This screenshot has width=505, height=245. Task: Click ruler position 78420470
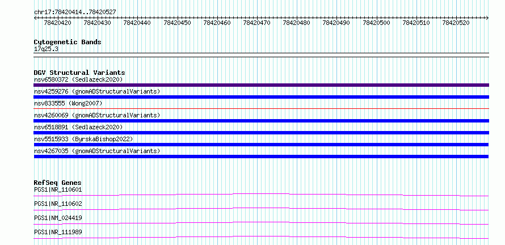pos(256,23)
